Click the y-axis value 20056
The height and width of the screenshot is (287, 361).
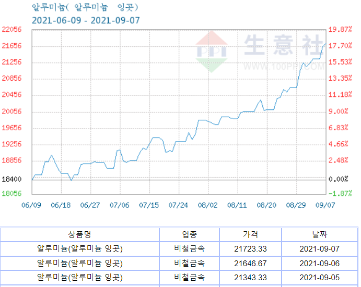pyautogui.click(x=11, y=111)
